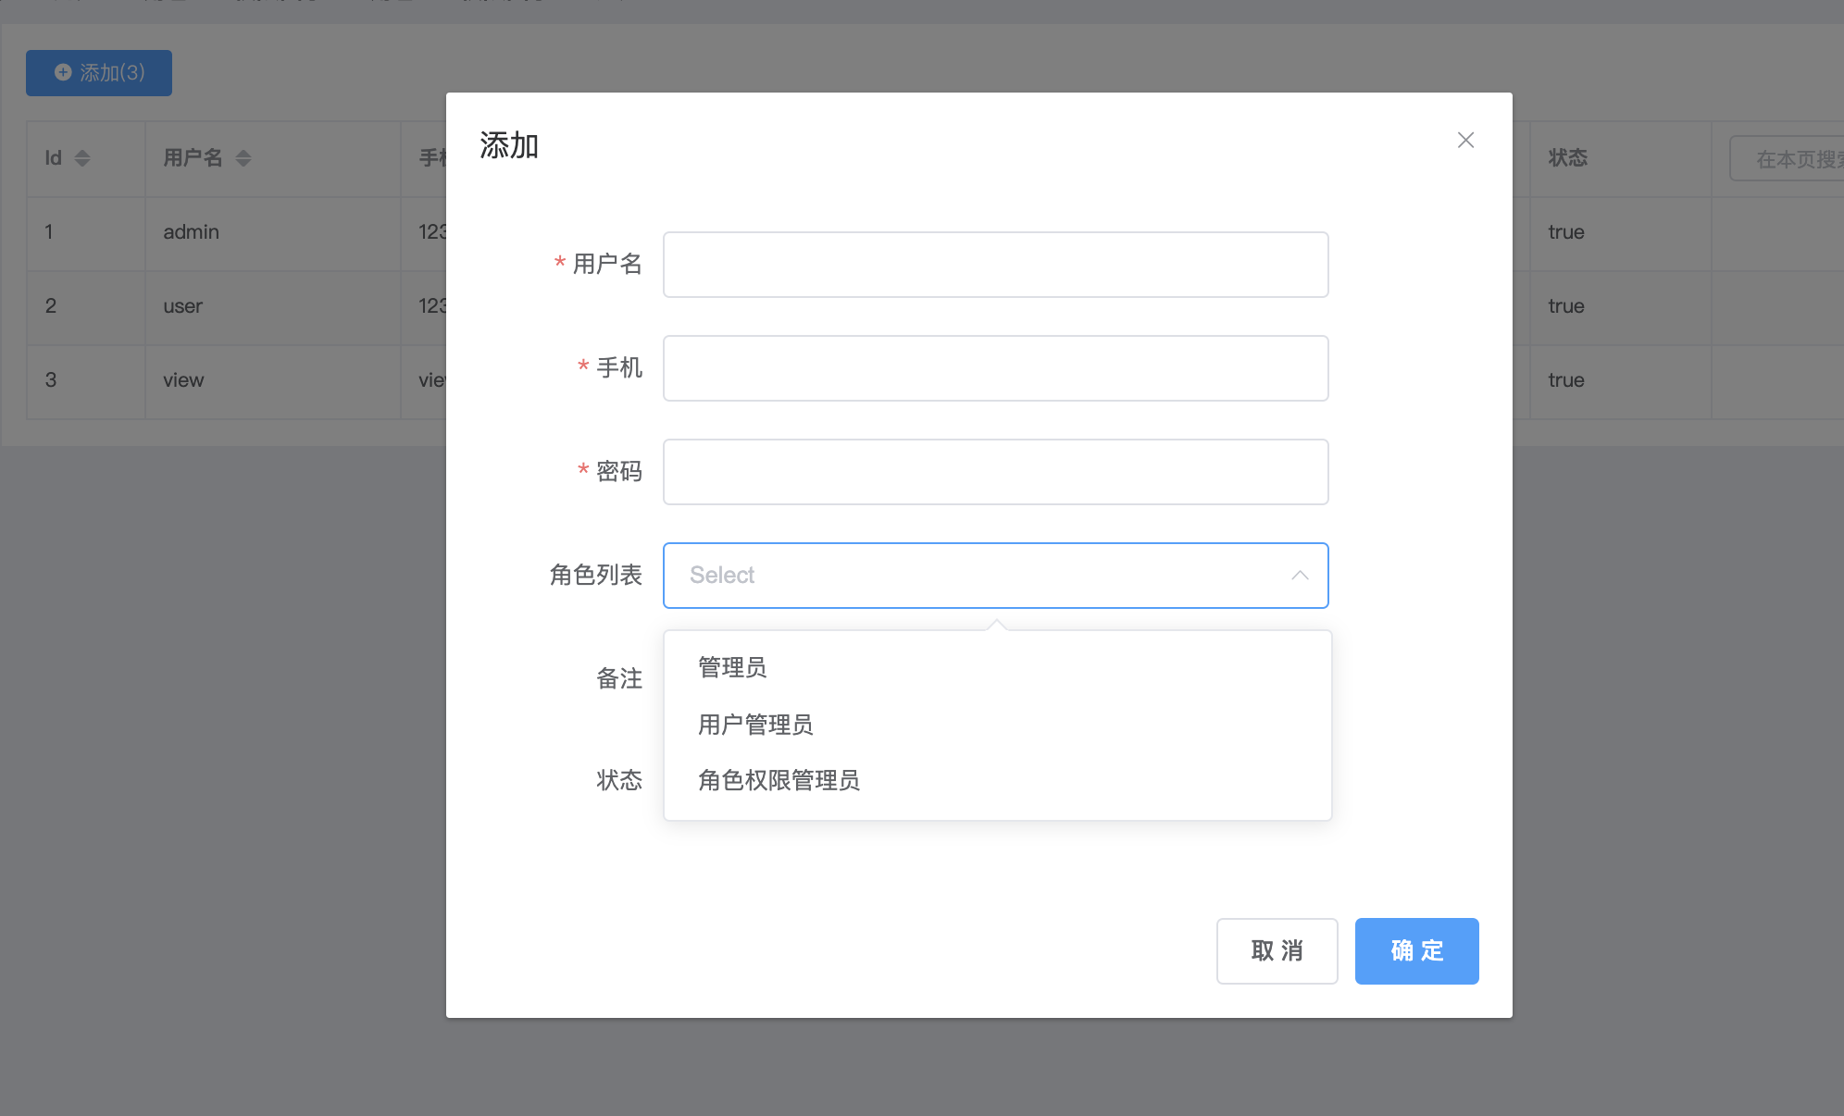Click the user row username cell
The height and width of the screenshot is (1116, 1844).
tap(182, 306)
